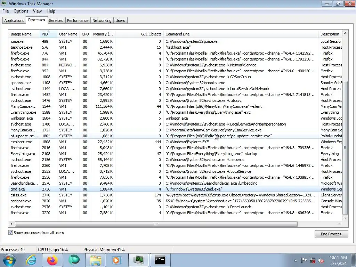Viewport: 356px width, 267px height.
Task: Switch to the Services tab
Action: pos(56,21)
